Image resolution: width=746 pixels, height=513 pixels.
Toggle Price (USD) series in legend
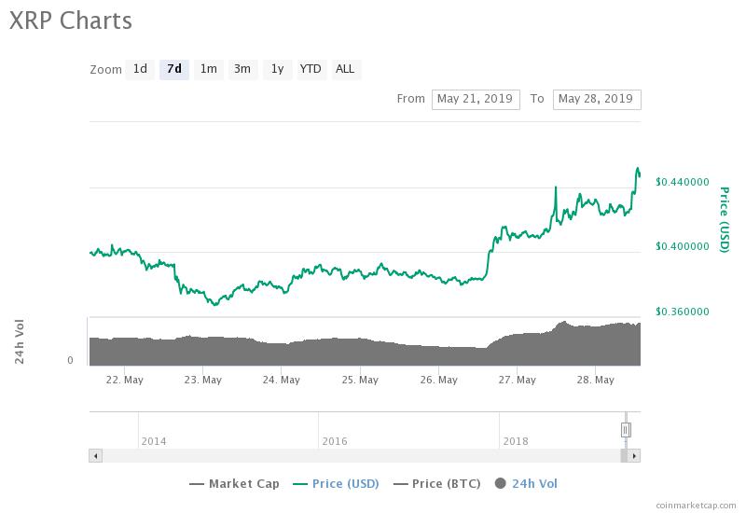click(336, 484)
